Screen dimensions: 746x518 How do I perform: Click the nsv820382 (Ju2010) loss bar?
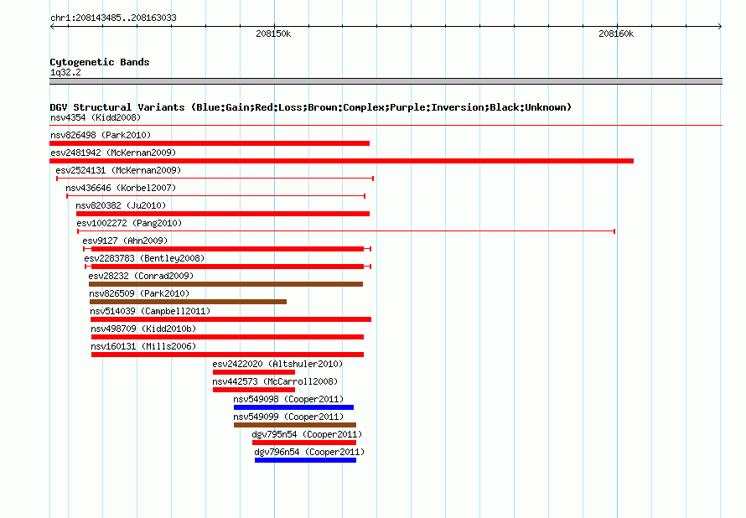[223, 214]
